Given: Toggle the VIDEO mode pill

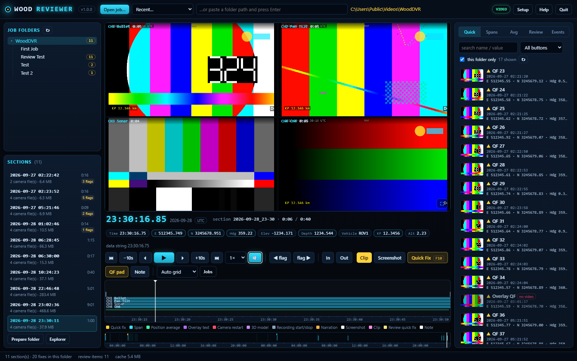Looking at the screenshot, I should 501,9.
